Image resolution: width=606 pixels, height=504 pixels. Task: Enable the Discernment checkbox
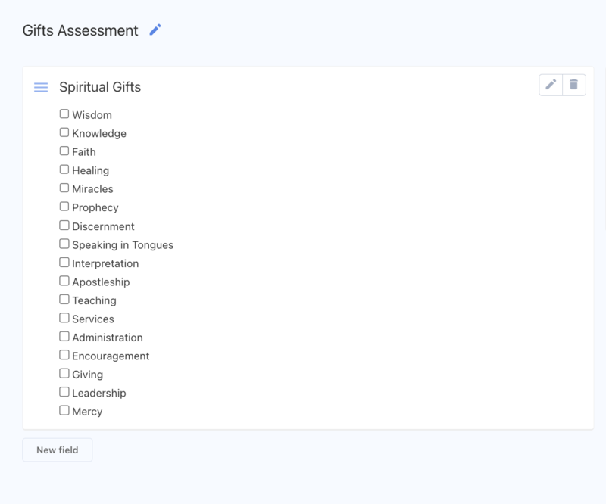[x=64, y=225]
